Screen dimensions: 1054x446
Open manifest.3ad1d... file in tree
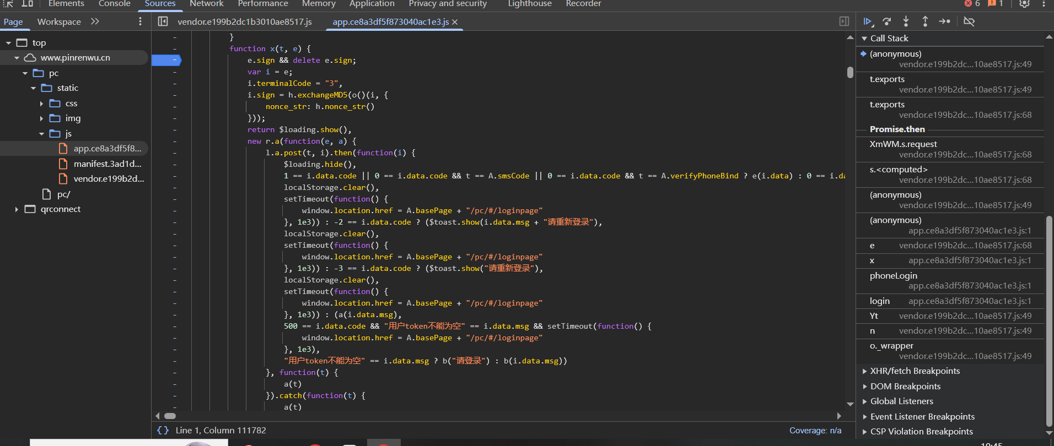pyautogui.click(x=107, y=164)
